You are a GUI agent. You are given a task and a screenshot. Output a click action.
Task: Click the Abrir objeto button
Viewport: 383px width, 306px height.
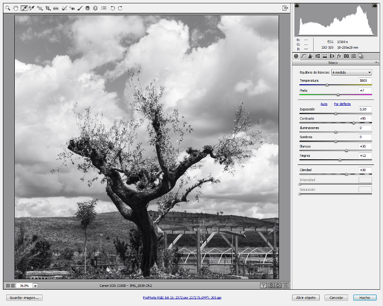coord(306,298)
